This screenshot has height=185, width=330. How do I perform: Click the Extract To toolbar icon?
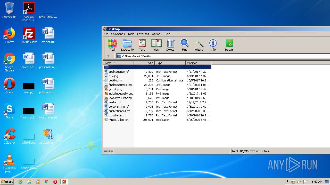click(127, 45)
